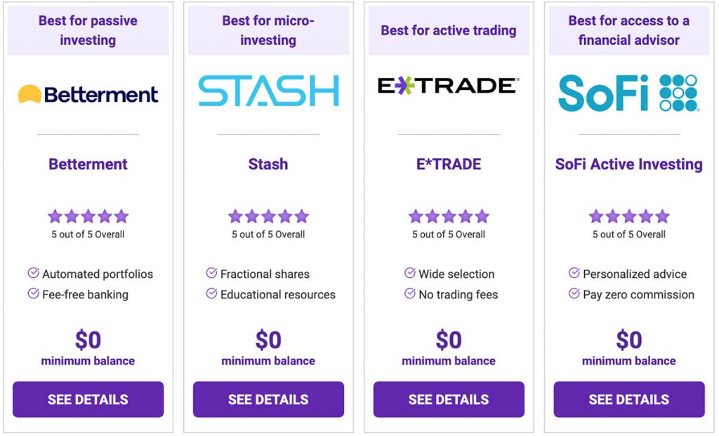Select the Stash logo
The height and width of the screenshot is (436, 719).
click(x=268, y=89)
